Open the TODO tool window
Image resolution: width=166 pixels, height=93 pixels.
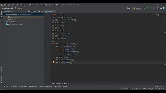click(14, 86)
